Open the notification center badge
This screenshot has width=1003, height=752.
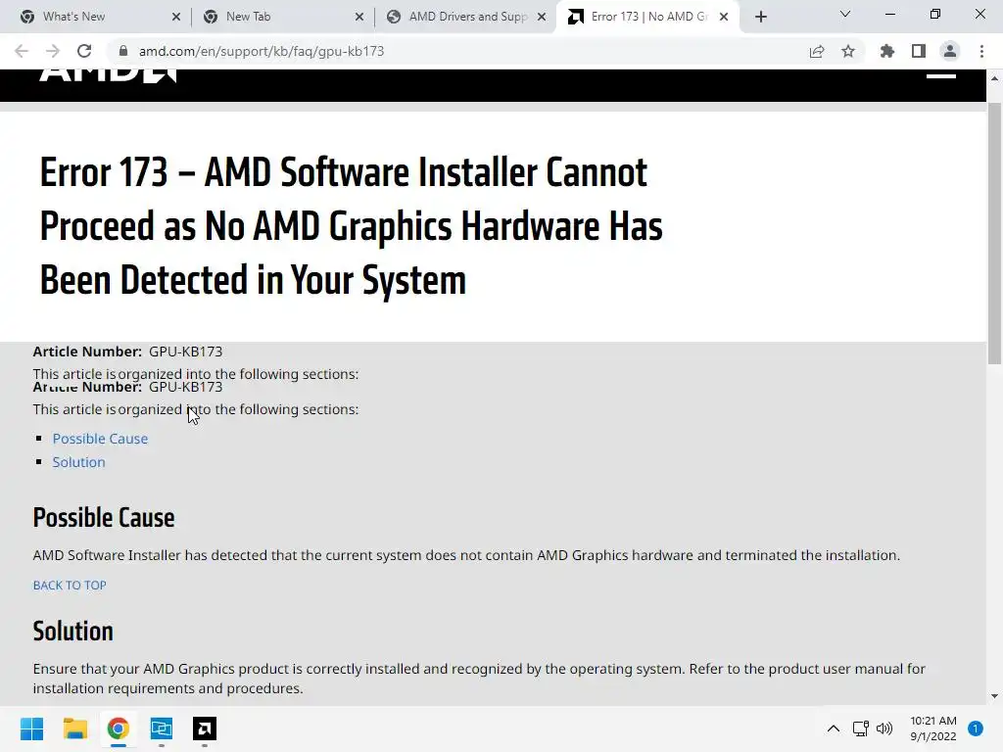pos(976,728)
